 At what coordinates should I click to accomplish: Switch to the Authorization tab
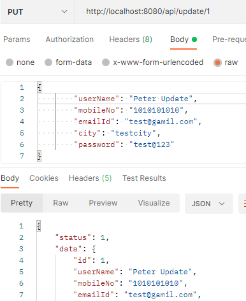[69, 39]
